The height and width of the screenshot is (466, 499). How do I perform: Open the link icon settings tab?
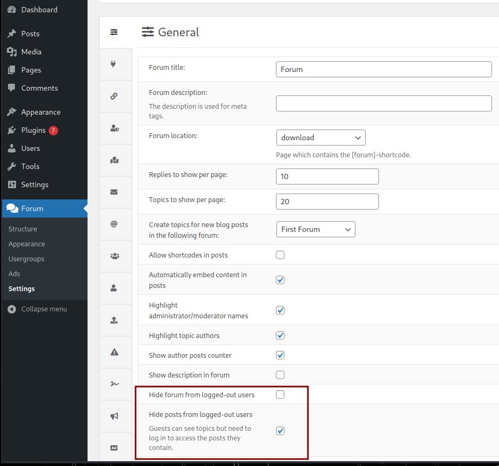point(114,97)
